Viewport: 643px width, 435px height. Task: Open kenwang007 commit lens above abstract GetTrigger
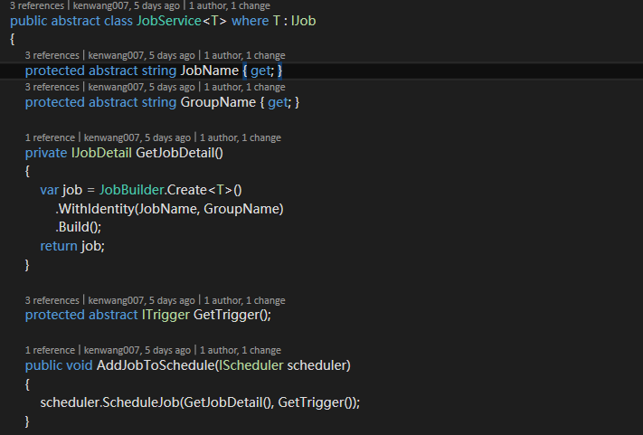tap(141, 300)
